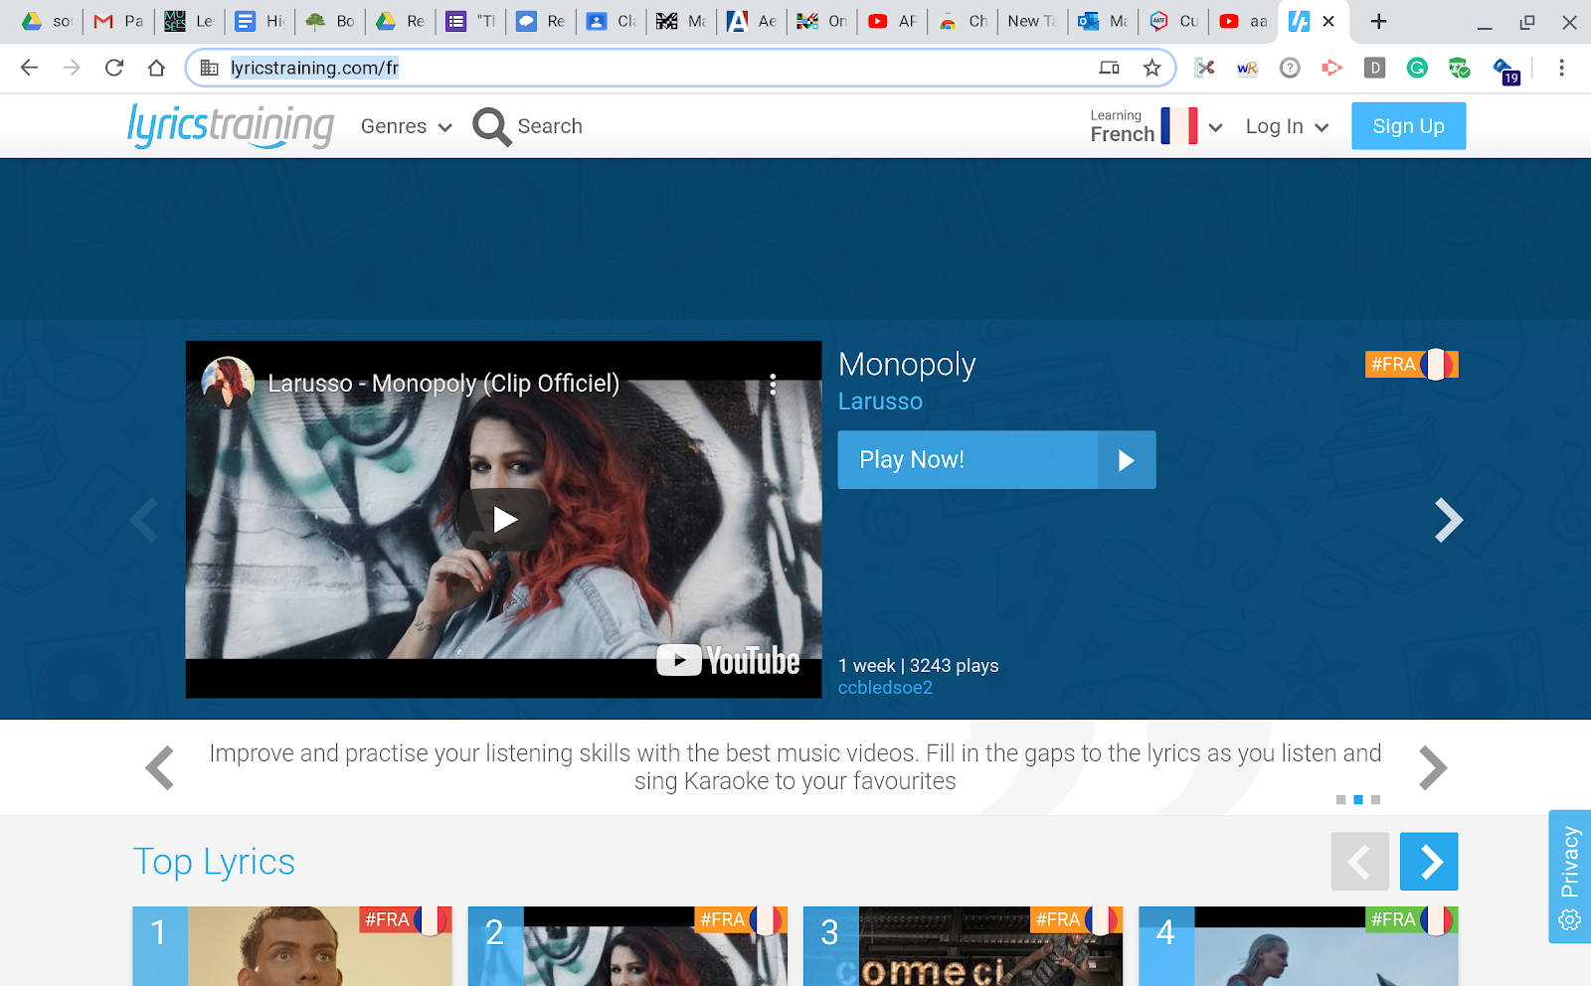
Task: Open Top Lyrics card number 1
Action: [292, 946]
